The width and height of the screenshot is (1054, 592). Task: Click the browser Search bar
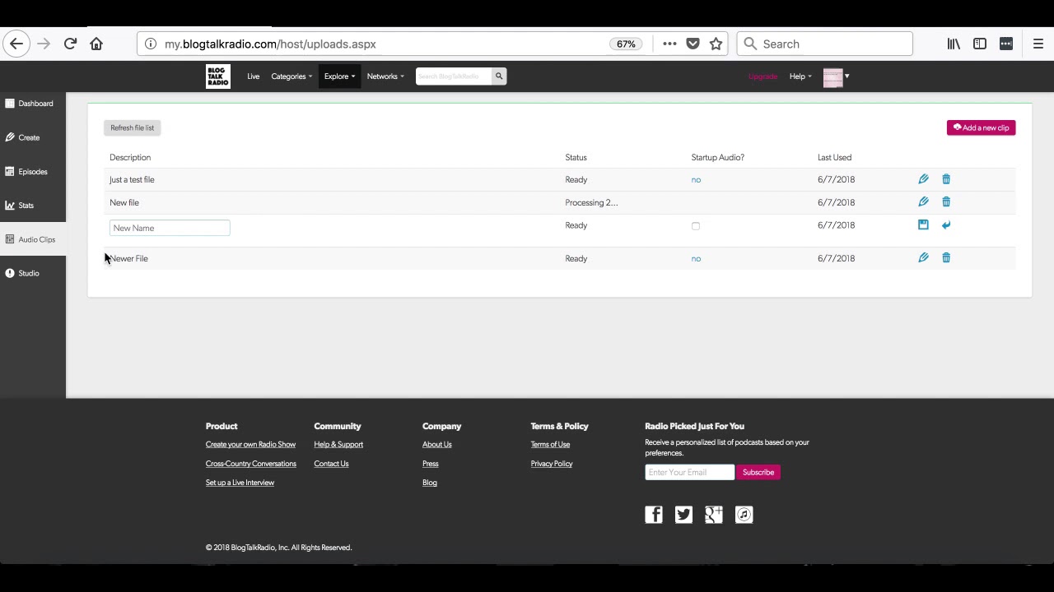(x=825, y=44)
